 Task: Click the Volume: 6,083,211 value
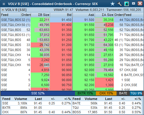[x=90, y=10]
